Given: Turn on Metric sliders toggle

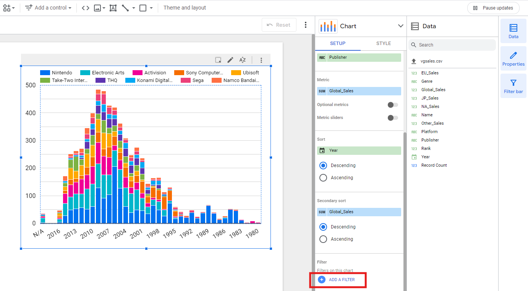Looking at the screenshot, I should 392,118.
